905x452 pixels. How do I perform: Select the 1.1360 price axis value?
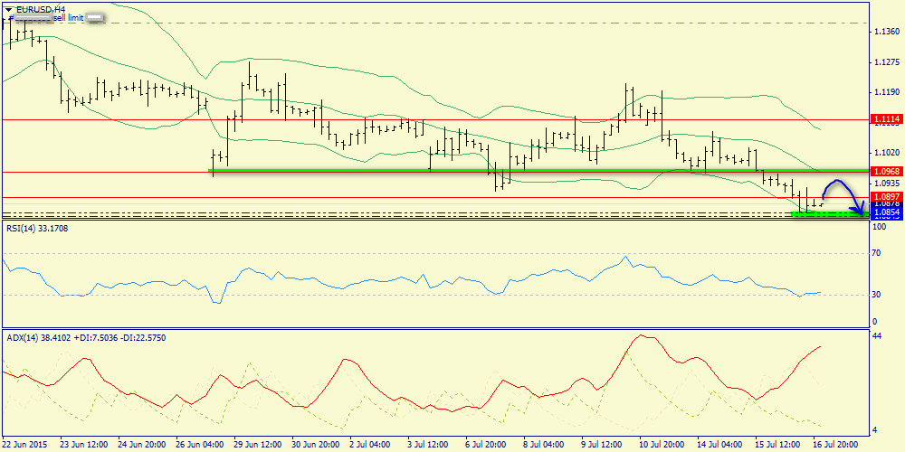tap(887, 31)
